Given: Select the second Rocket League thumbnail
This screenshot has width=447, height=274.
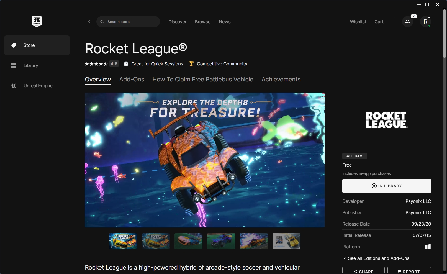Looking at the screenshot, I should (156, 241).
